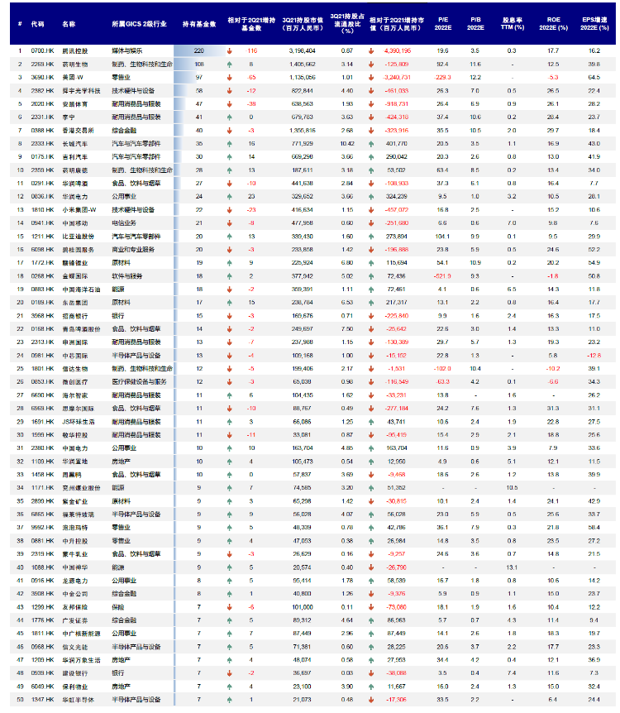This screenshot has height=713, width=620.
Task: Select stock code 1211.HK
Action: coord(42,237)
